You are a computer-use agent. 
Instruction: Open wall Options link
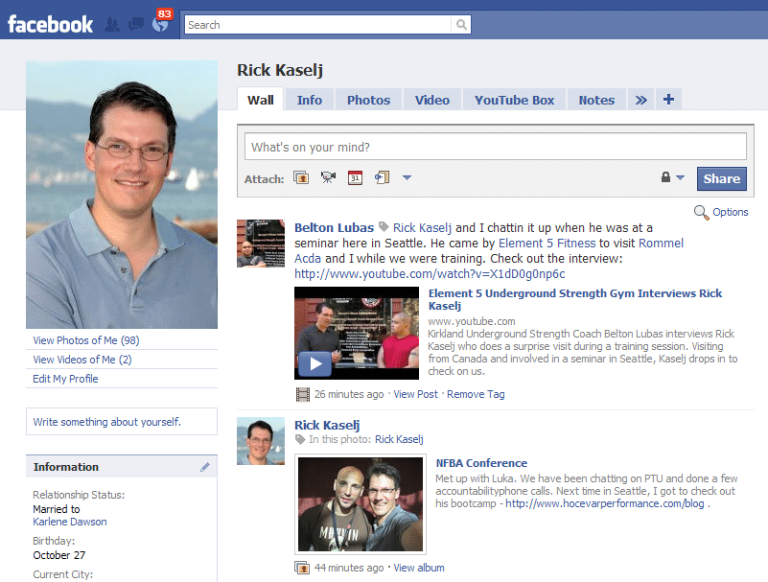(x=731, y=212)
